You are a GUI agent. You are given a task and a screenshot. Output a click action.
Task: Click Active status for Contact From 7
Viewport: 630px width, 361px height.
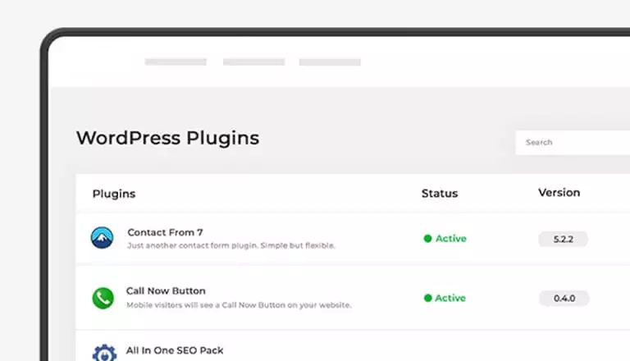[445, 239]
